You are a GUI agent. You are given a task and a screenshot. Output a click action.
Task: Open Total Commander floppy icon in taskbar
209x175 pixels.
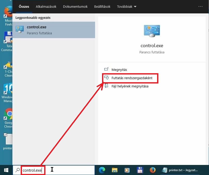click(x=140, y=170)
